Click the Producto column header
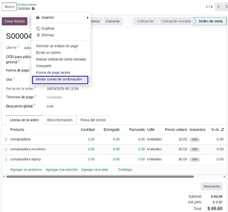 pos(17,130)
